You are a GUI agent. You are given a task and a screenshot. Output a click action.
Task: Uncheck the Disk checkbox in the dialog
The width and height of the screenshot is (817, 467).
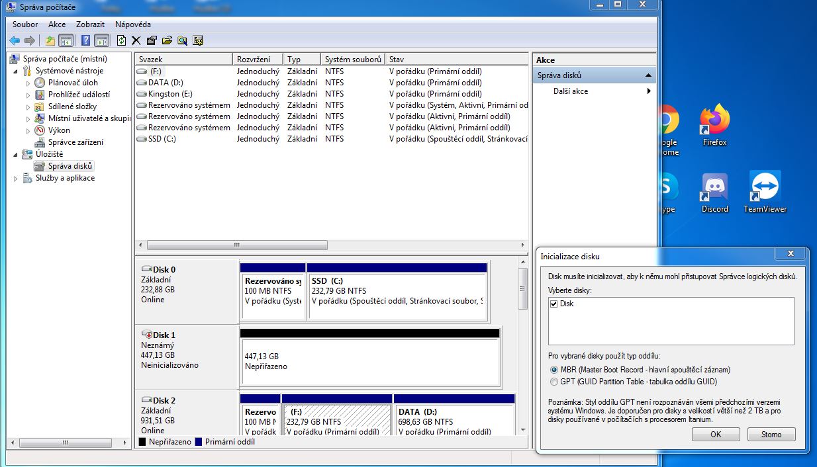pyautogui.click(x=554, y=304)
